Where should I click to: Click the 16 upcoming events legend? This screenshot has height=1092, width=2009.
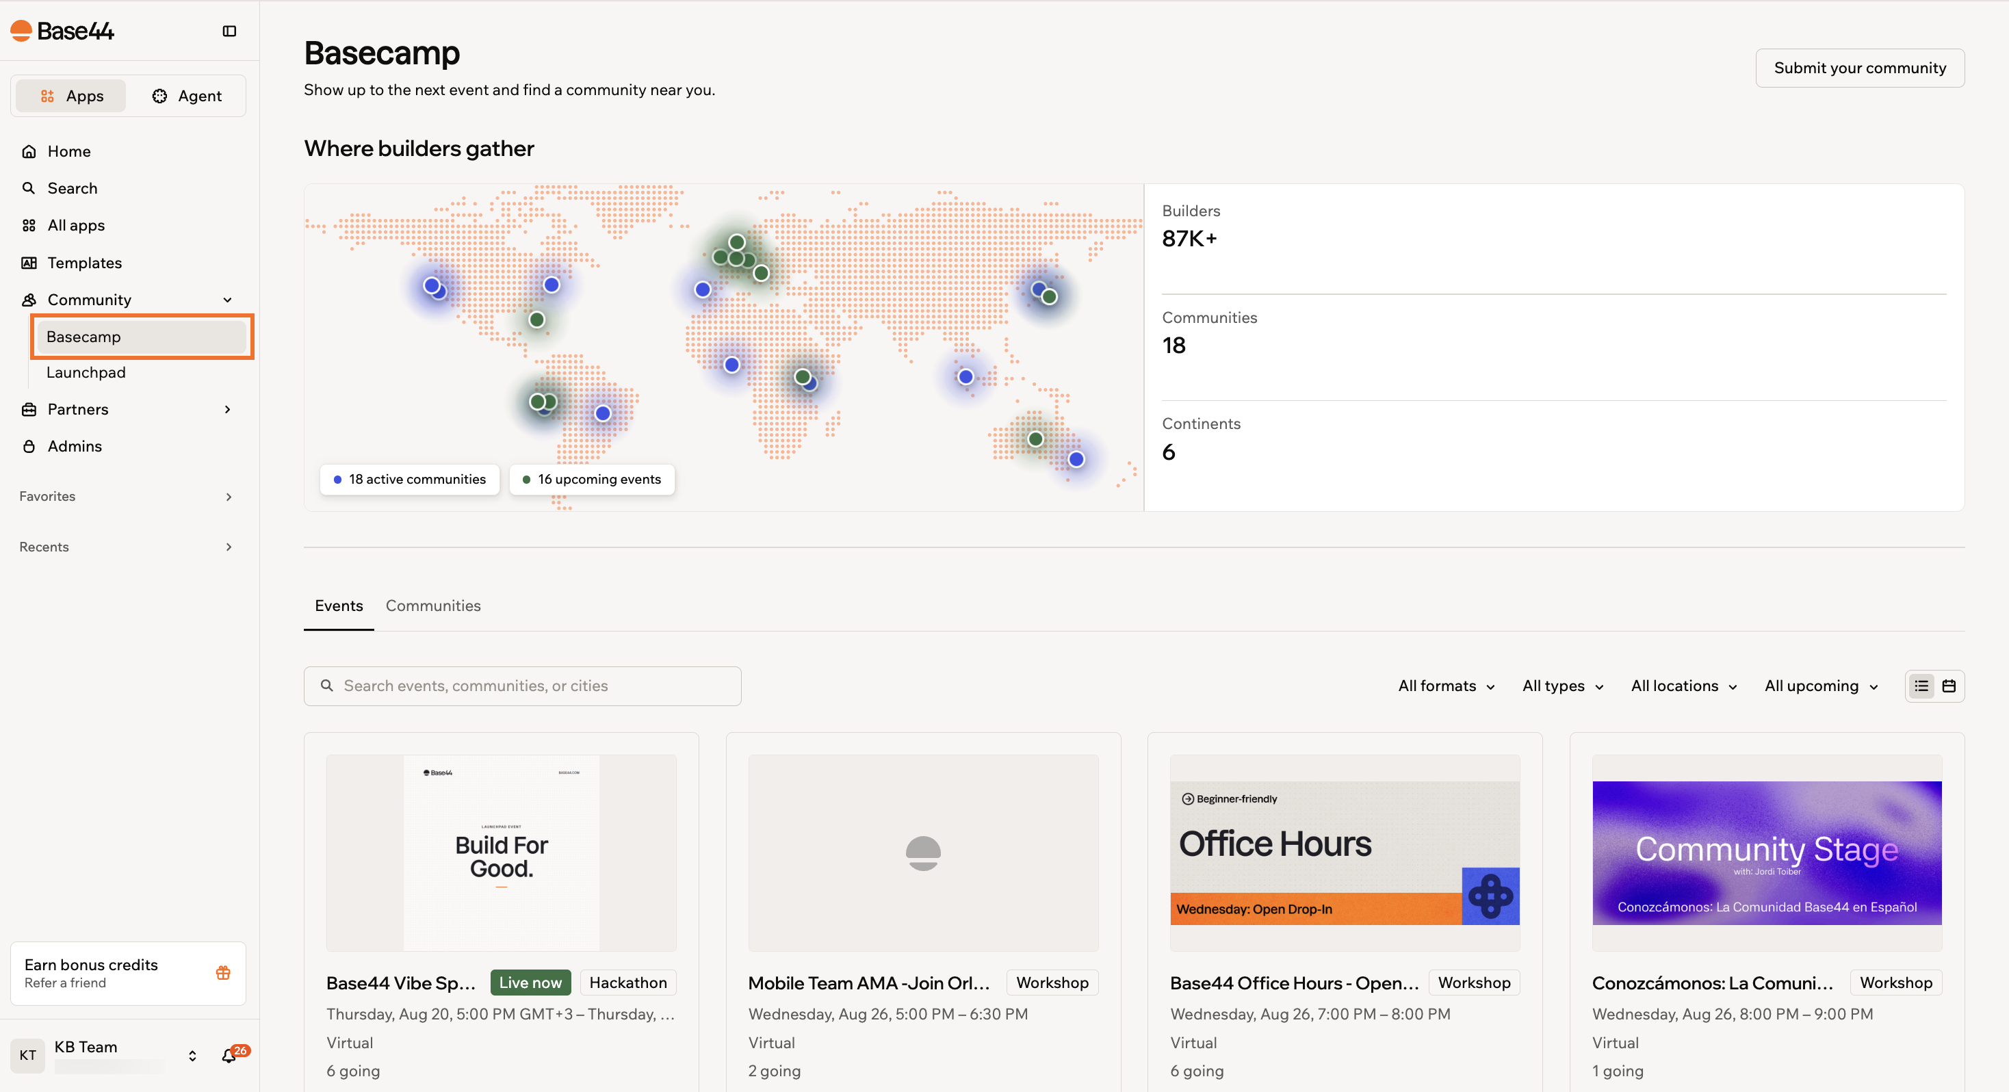[x=592, y=480]
